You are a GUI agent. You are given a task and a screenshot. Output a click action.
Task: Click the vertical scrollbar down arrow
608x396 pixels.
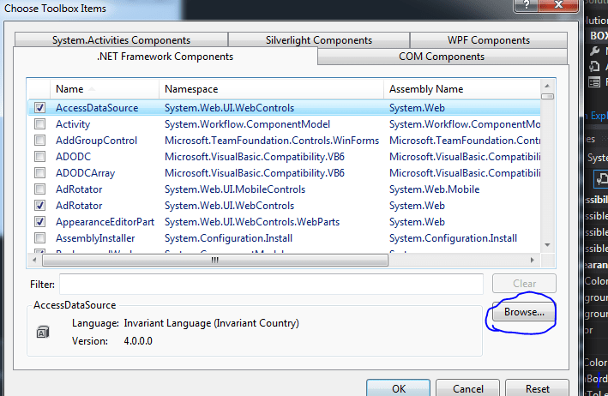547,245
